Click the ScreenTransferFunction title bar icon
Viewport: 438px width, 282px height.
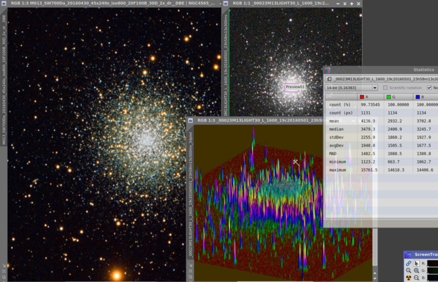pyautogui.click(x=408, y=255)
